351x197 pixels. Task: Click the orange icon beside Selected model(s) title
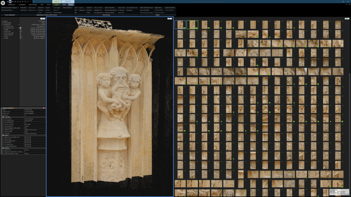click(x=13, y=108)
